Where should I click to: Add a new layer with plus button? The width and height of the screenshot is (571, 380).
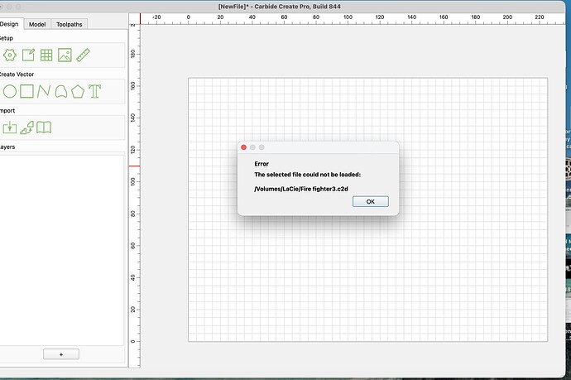click(61, 354)
